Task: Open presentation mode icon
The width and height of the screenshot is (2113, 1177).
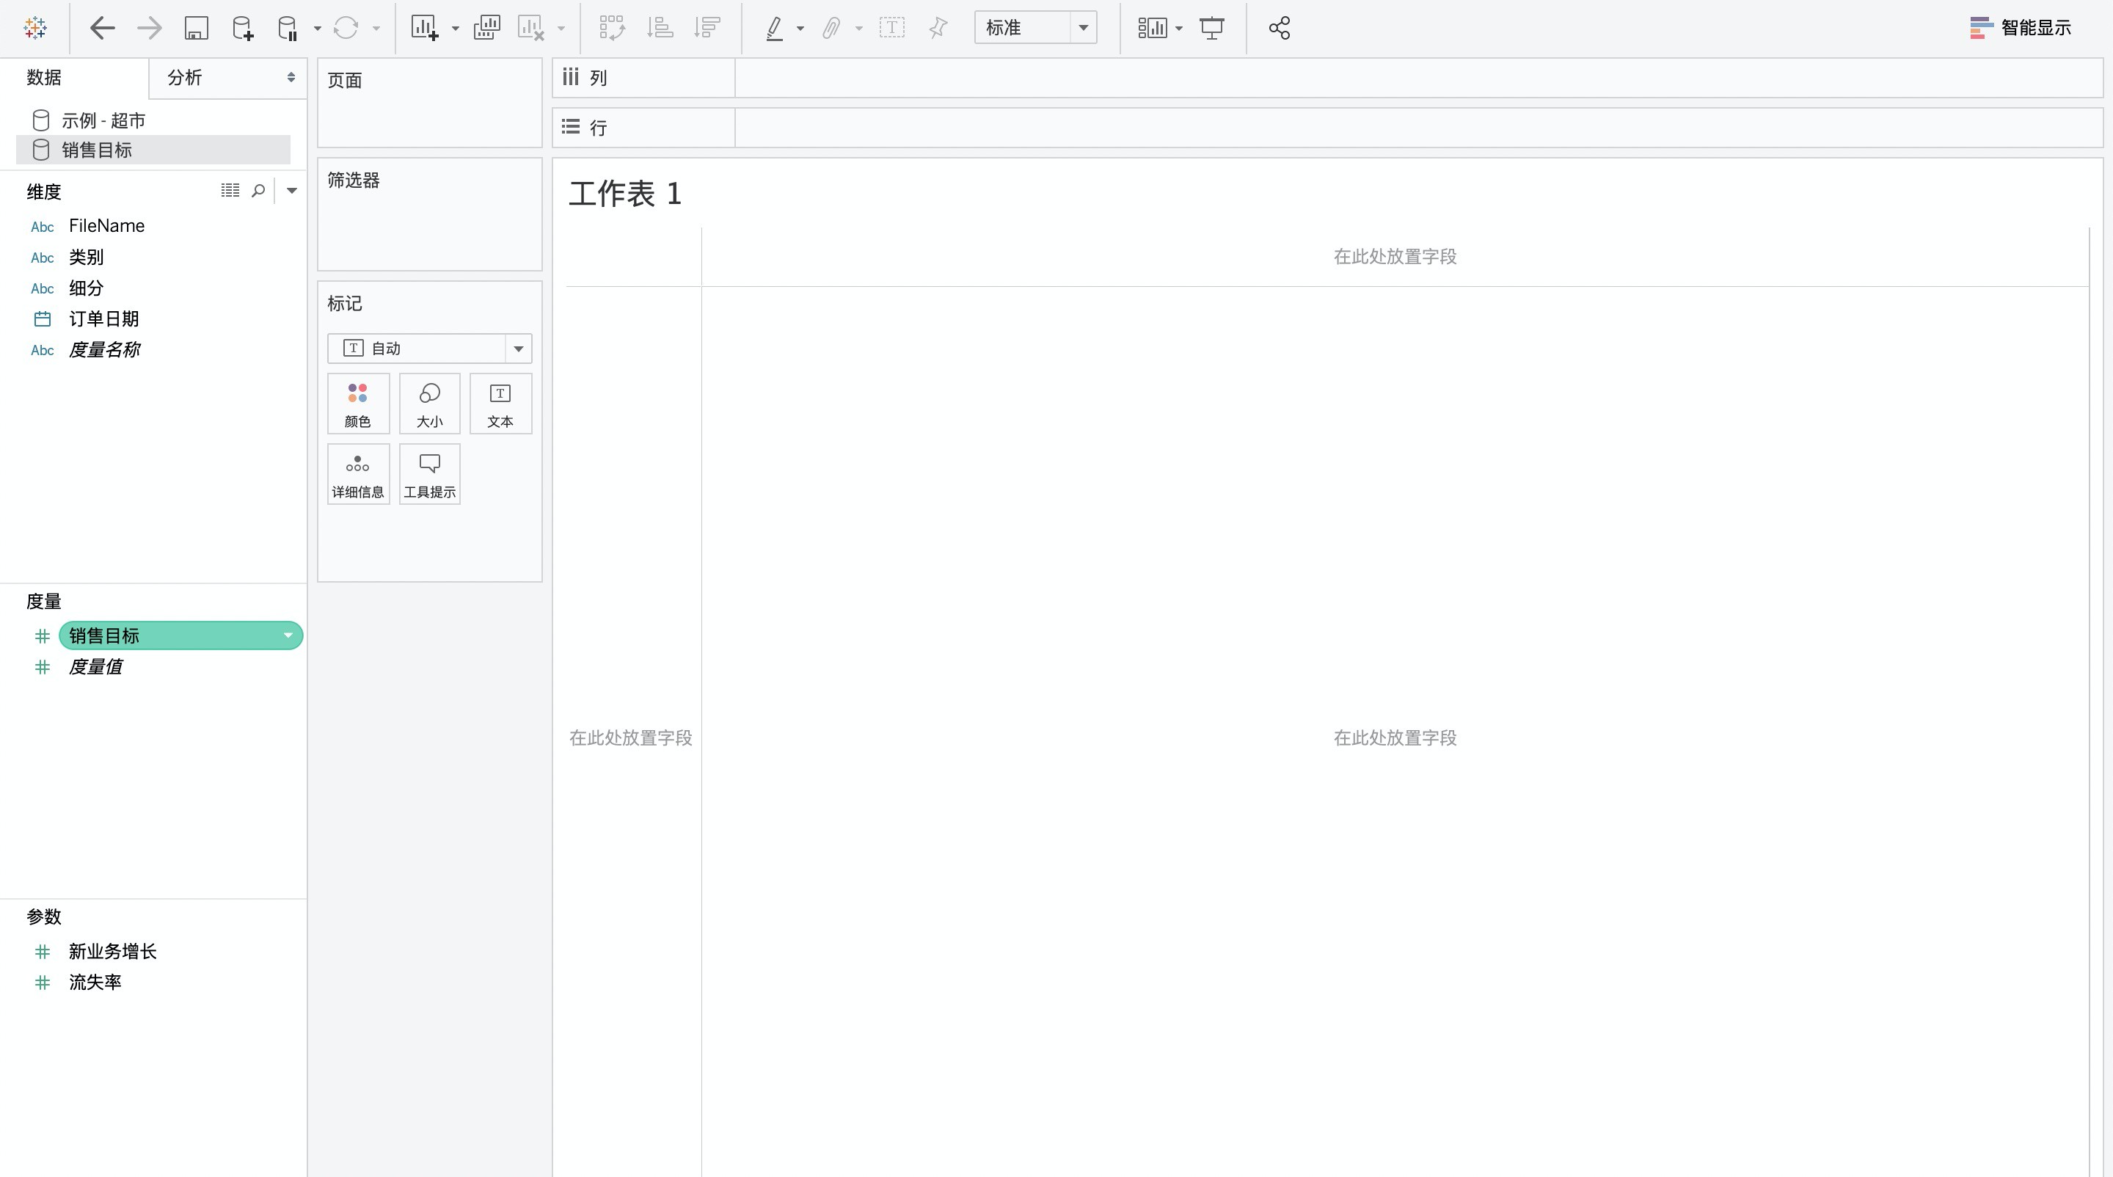Action: [x=1211, y=28]
